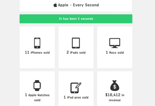This screenshot has height=106, width=155.
Task: Select the "1 Macs sold" text
Action: [x=115, y=53]
